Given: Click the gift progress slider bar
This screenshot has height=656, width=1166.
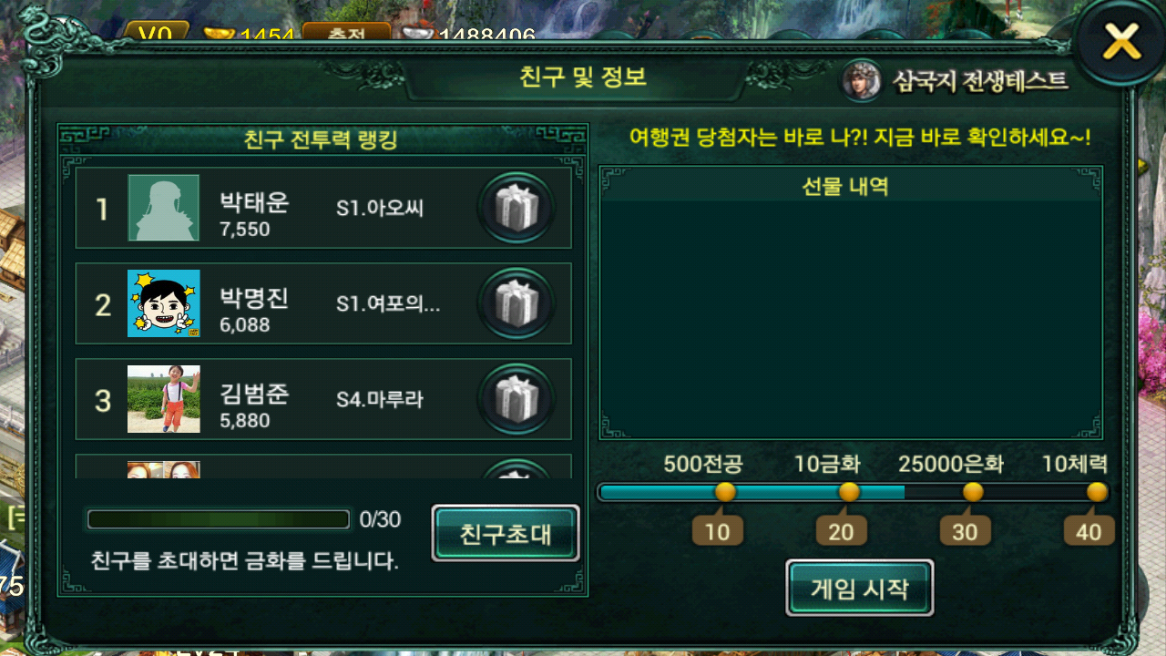Looking at the screenshot, I should point(853,492).
